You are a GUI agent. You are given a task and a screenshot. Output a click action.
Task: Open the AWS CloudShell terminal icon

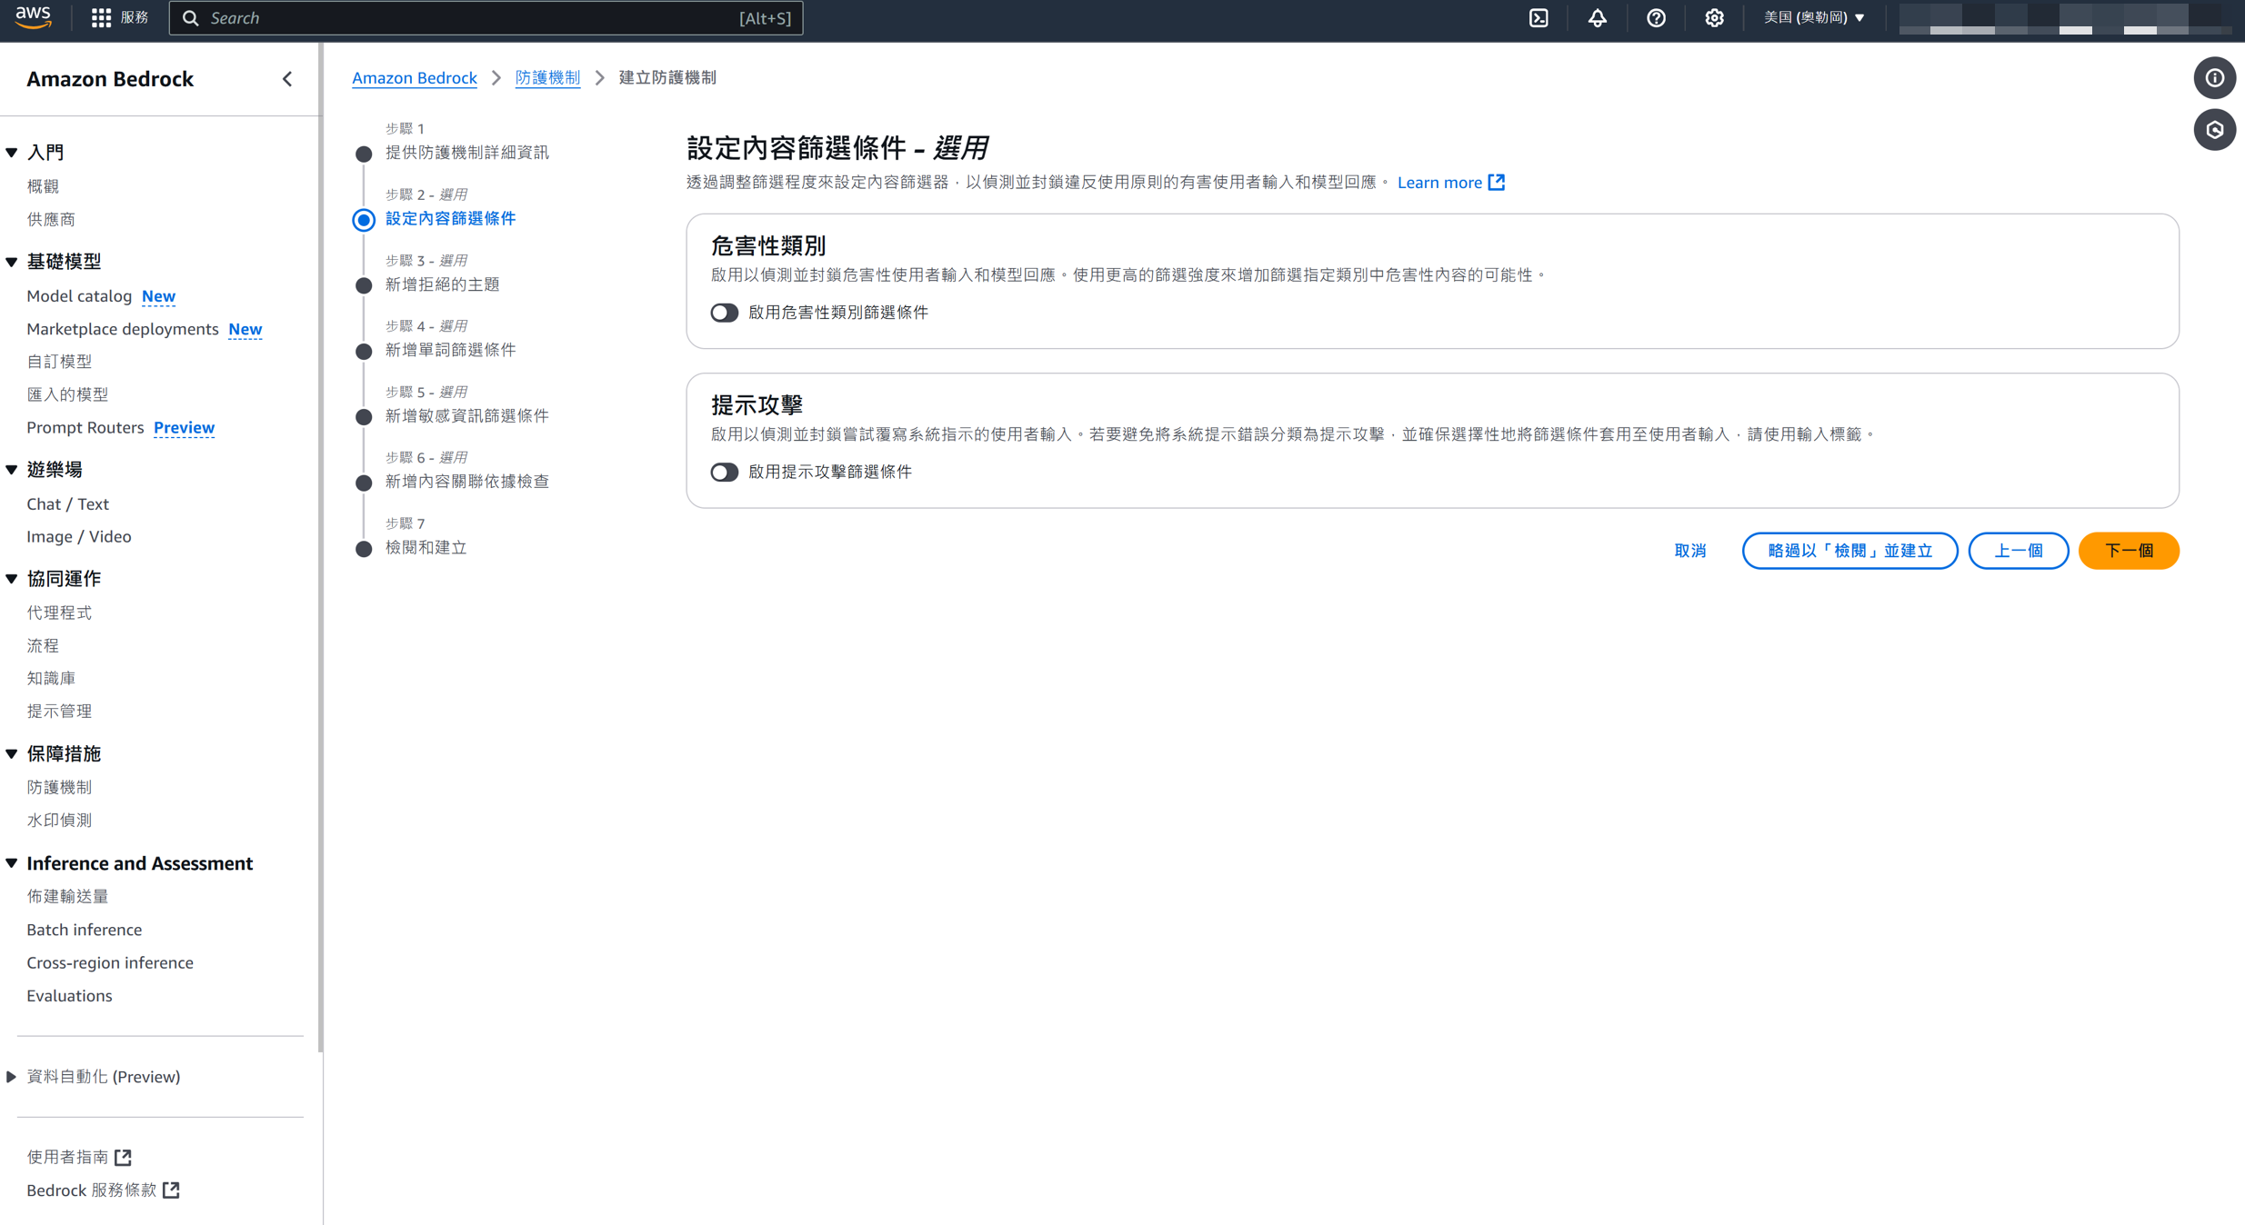[1538, 18]
